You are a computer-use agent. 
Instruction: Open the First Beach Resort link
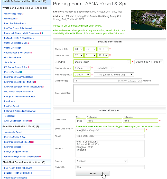13,58
